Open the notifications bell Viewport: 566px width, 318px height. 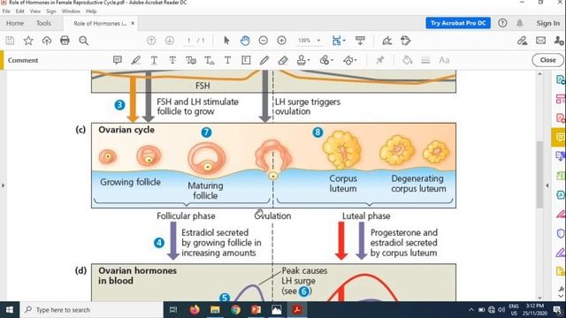(x=519, y=23)
